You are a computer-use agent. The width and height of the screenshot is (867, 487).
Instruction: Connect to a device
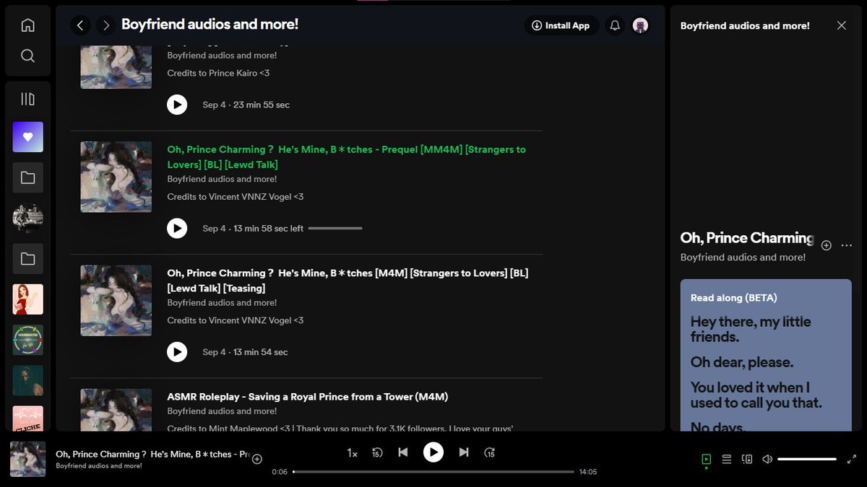click(747, 459)
